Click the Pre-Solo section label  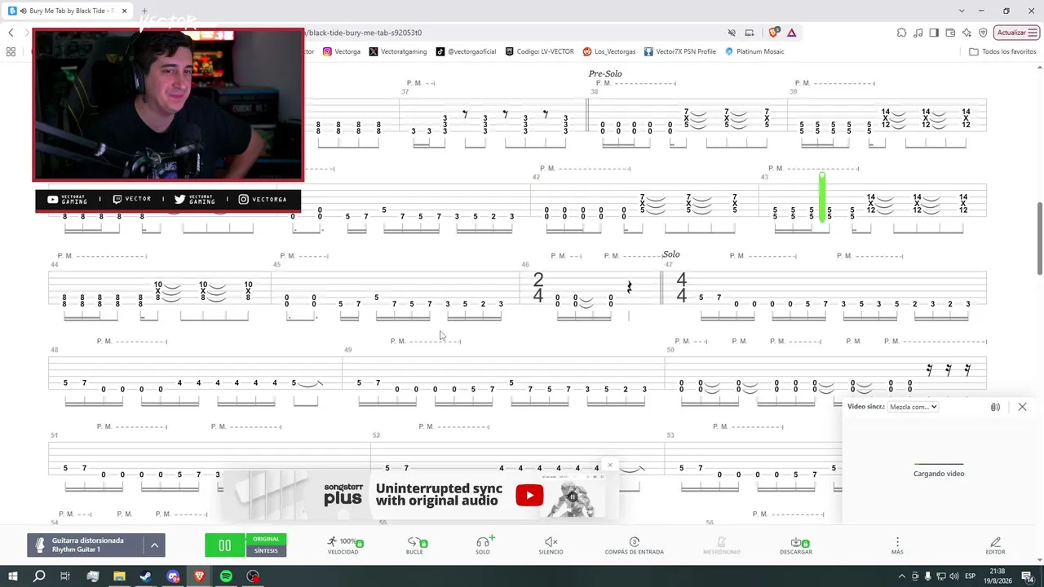[x=605, y=73]
